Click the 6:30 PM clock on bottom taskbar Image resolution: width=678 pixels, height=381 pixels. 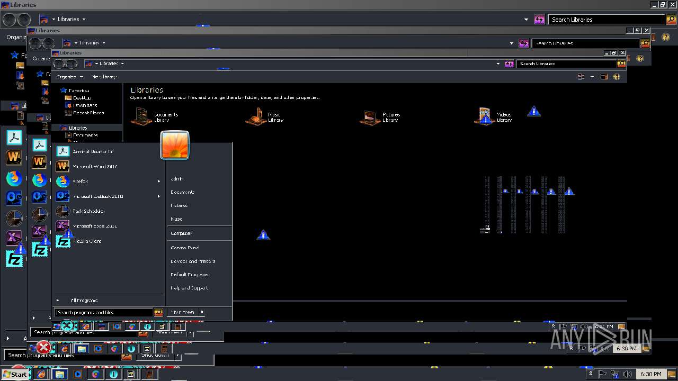[651, 374]
